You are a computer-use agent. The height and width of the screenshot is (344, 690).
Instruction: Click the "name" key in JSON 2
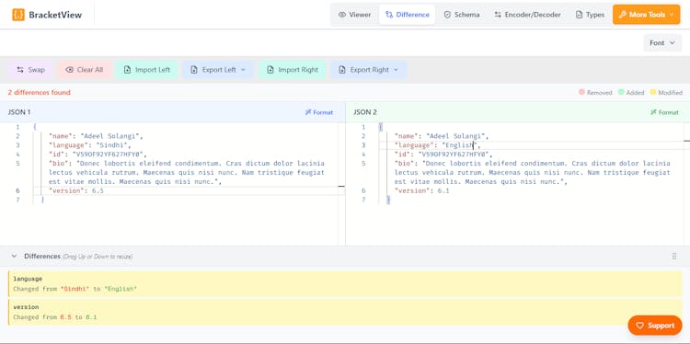(x=407, y=136)
